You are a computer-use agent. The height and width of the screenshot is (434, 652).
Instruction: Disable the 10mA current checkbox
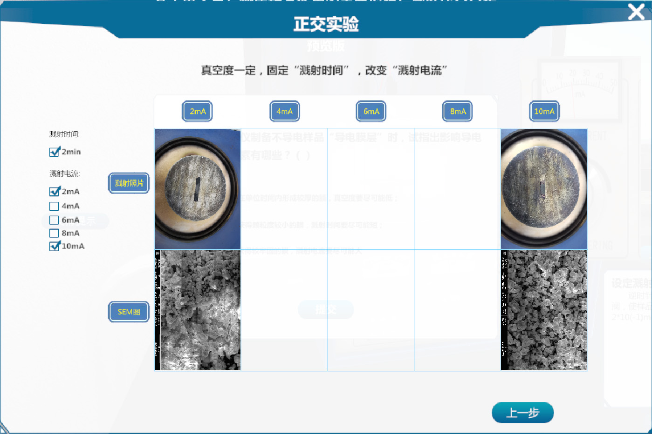55,246
